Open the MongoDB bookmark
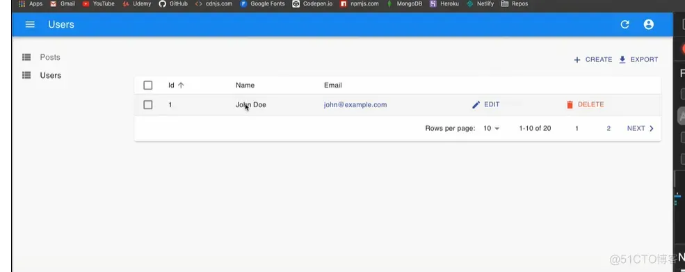This screenshot has height=272, width=685. pyautogui.click(x=405, y=3)
